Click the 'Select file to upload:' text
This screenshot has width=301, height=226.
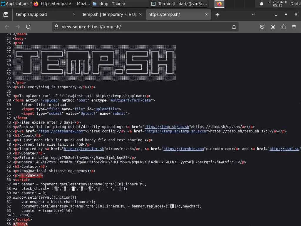click(x=45, y=105)
